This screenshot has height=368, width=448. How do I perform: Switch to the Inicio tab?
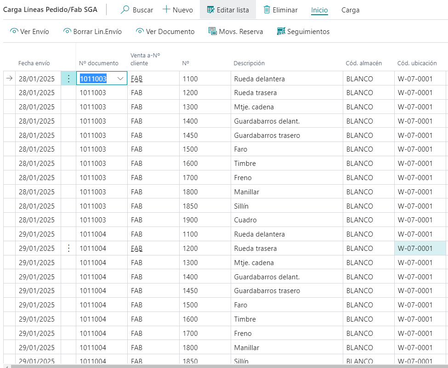tap(319, 10)
